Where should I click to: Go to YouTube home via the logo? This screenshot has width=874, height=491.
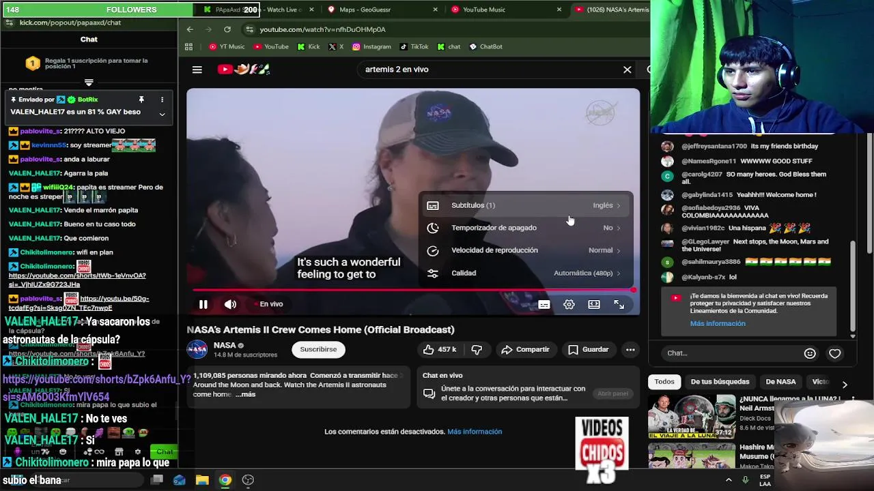coord(243,69)
